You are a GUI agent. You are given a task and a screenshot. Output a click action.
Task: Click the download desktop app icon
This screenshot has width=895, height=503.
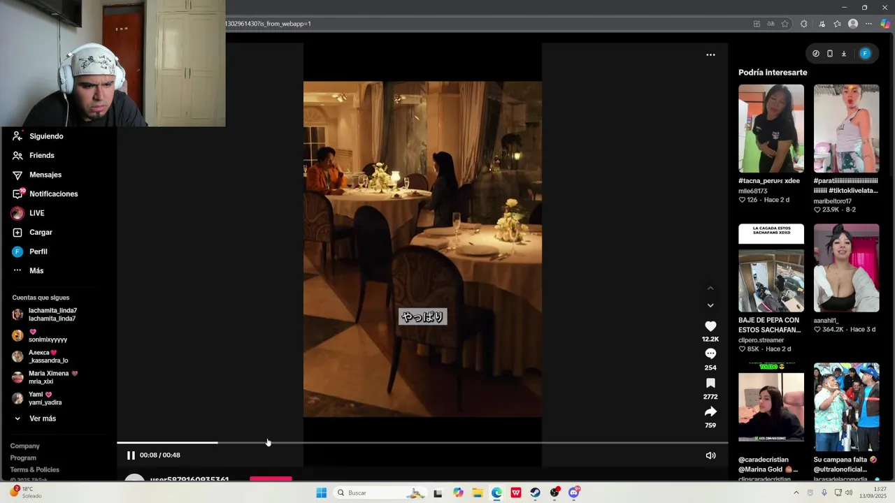coord(844,54)
